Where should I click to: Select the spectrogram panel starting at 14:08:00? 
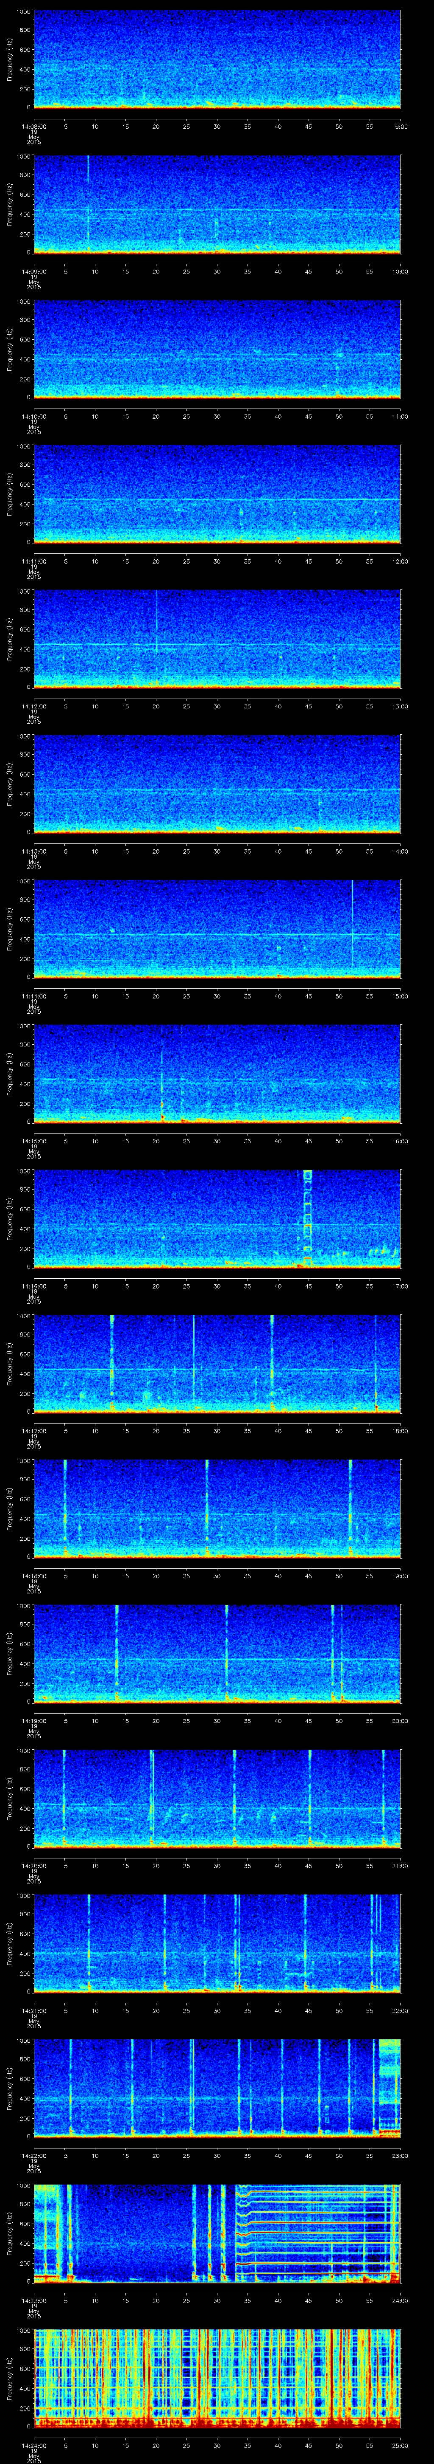pos(217,59)
